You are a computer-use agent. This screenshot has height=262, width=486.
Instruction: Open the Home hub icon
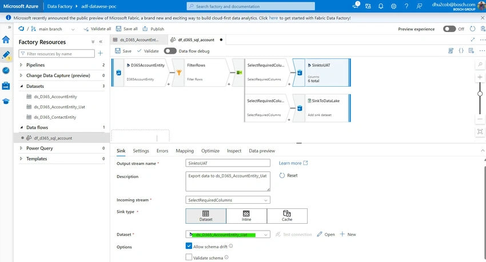6,40
